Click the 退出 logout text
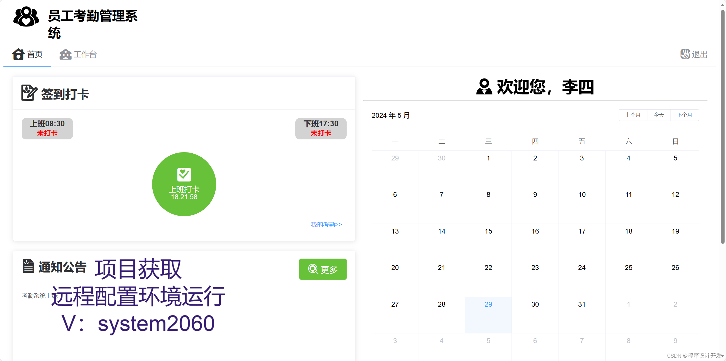The image size is (726, 361). coord(699,54)
